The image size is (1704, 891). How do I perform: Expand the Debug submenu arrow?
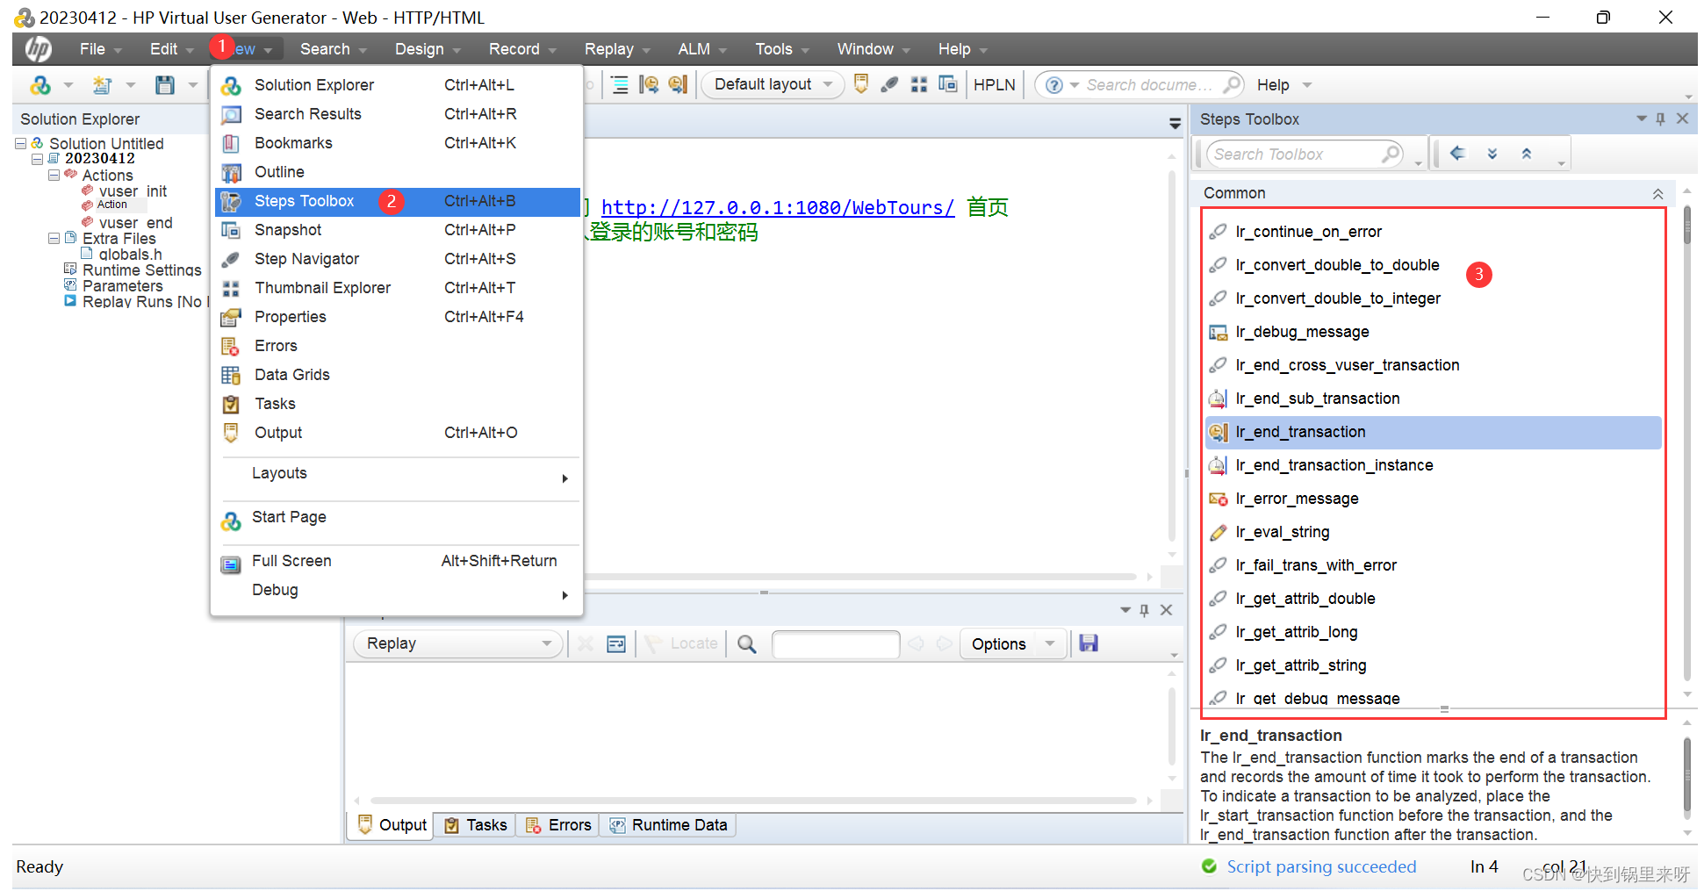coord(564,595)
